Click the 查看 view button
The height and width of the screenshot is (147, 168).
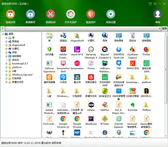[x=165, y=29]
